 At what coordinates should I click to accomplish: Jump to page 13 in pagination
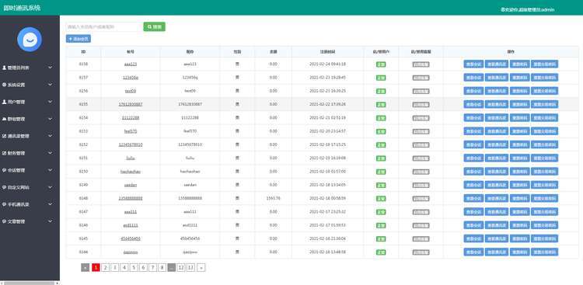[190, 268]
